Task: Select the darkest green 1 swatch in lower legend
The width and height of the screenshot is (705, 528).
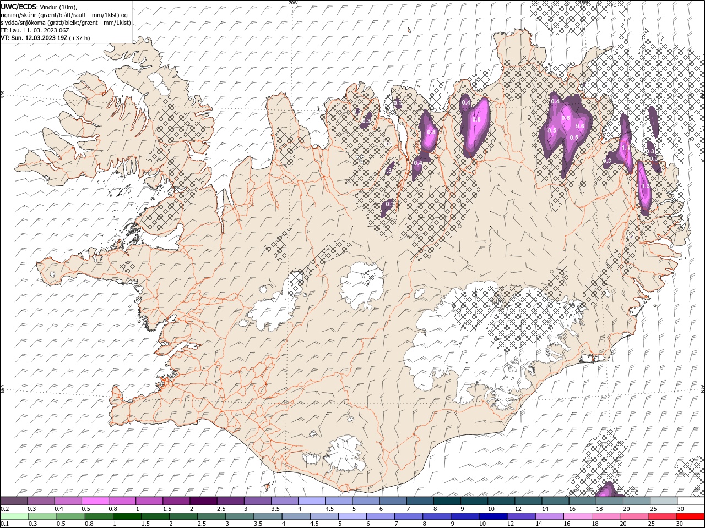Action: [127, 516]
